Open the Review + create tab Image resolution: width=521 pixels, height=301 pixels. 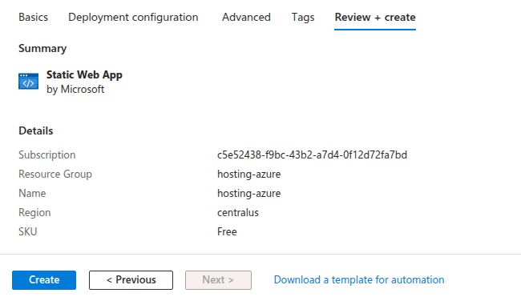point(375,18)
